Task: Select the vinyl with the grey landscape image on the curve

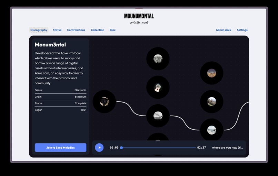Action: [x=158, y=116]
